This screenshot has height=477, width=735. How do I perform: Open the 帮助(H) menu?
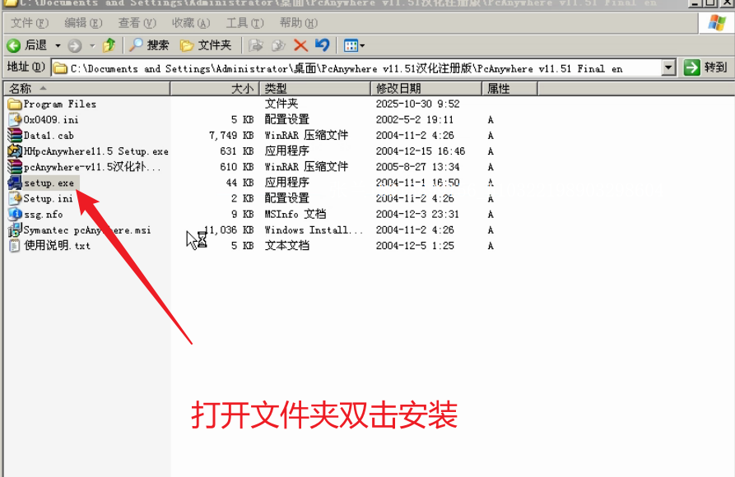click(x=299, y=22)
